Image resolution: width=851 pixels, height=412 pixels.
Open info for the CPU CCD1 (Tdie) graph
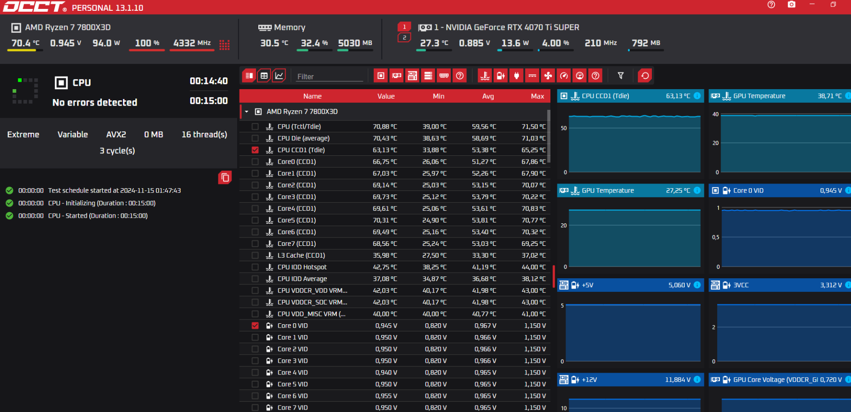(697, 96)
